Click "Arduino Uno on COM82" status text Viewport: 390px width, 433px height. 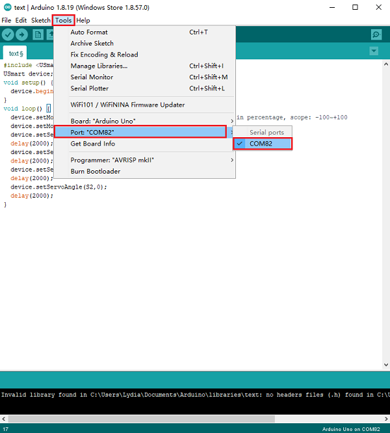(x=351, y=429)
